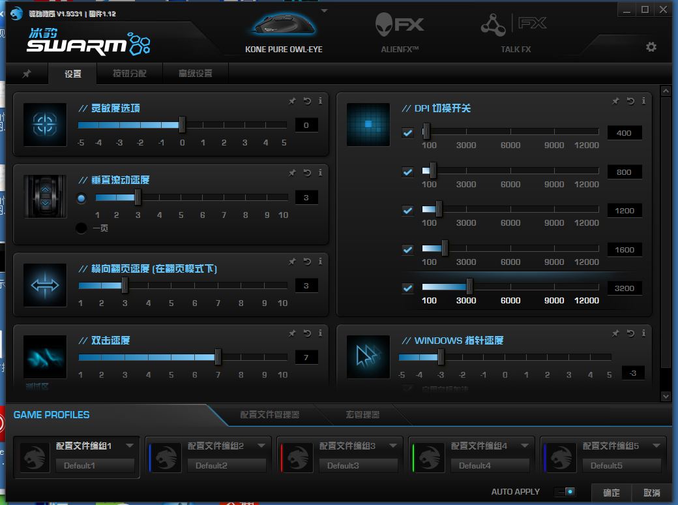Toggle the 1600 DPI level checkbox
Screen dimensions: 678x505
pyautogui.click(x=407, y=249)
